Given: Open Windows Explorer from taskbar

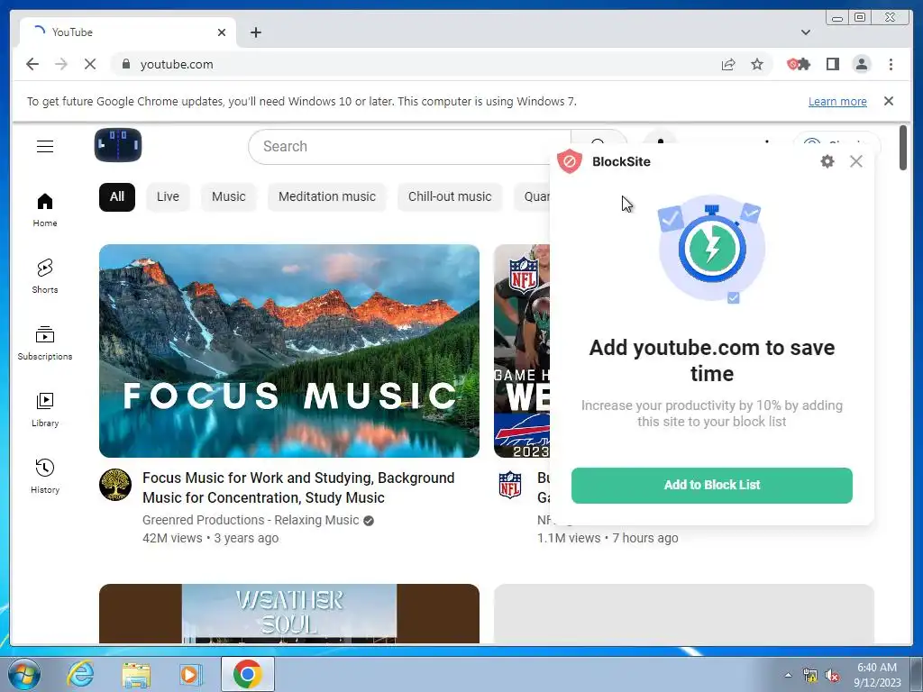Looking at the screenshot, I should click(x=136, y=674).
